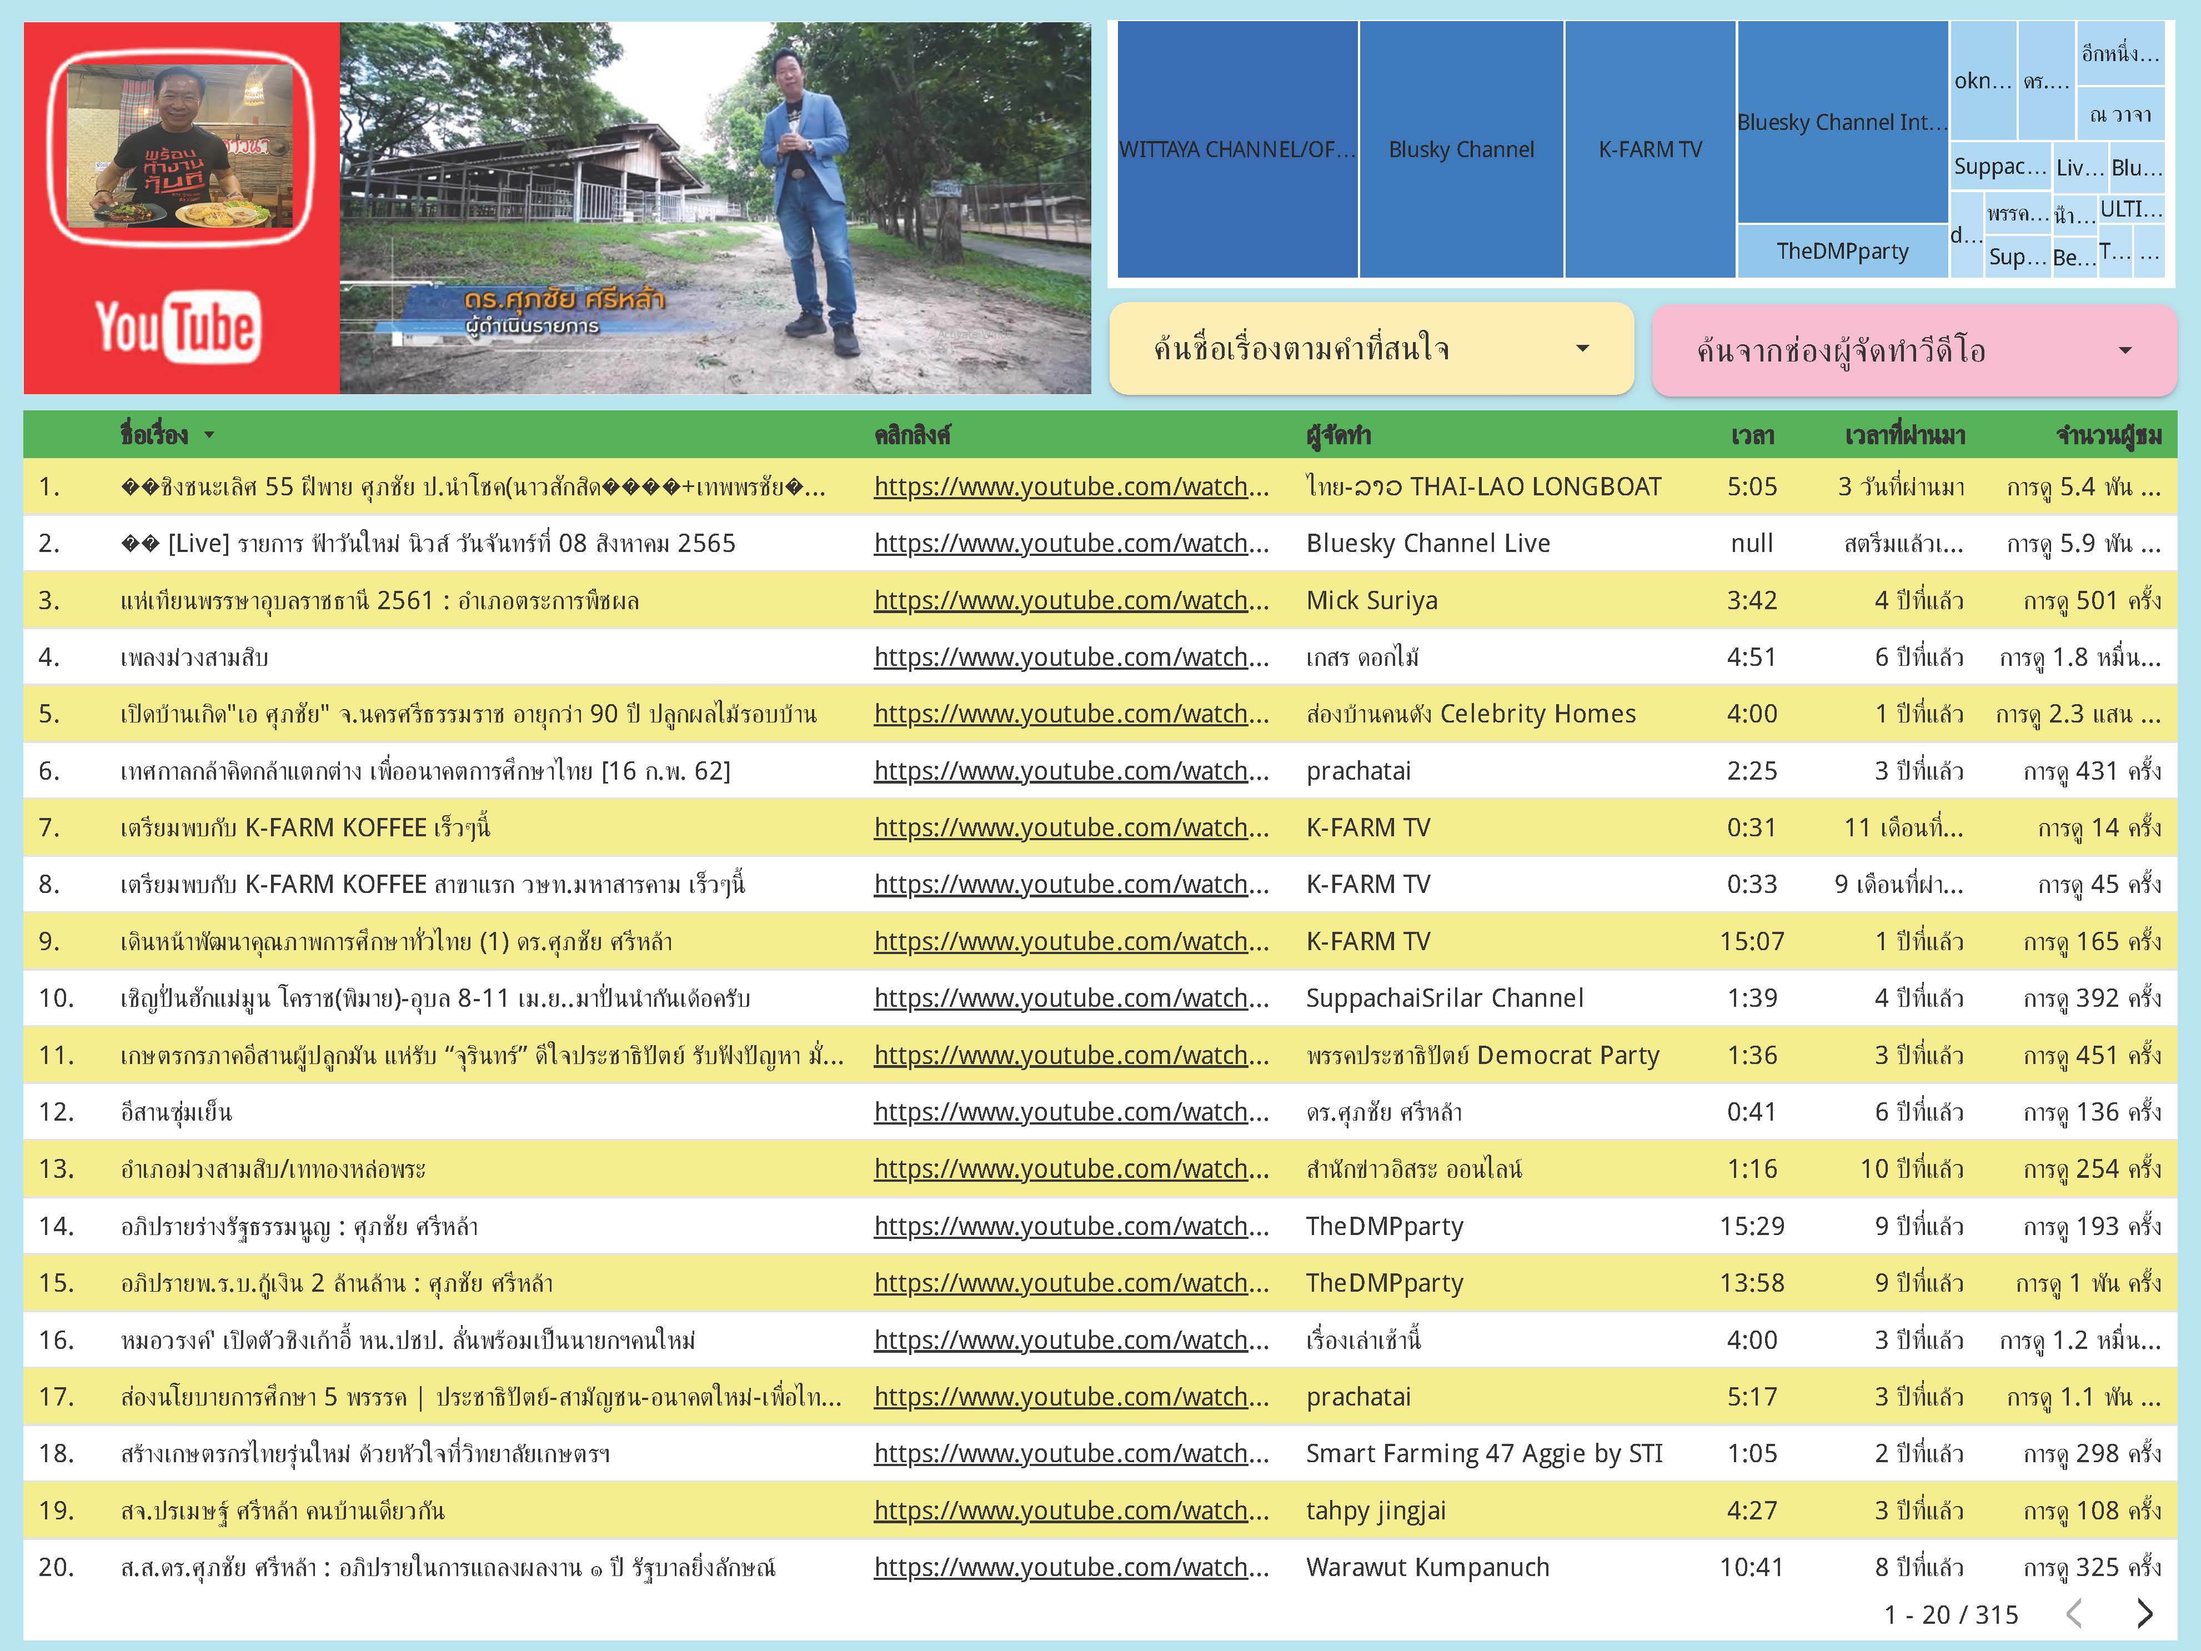Click '10 ปีที่แล้ว' age cell in row 13
This screenshot has height=1651, width=2201.
click(x=1912, y=1168)
